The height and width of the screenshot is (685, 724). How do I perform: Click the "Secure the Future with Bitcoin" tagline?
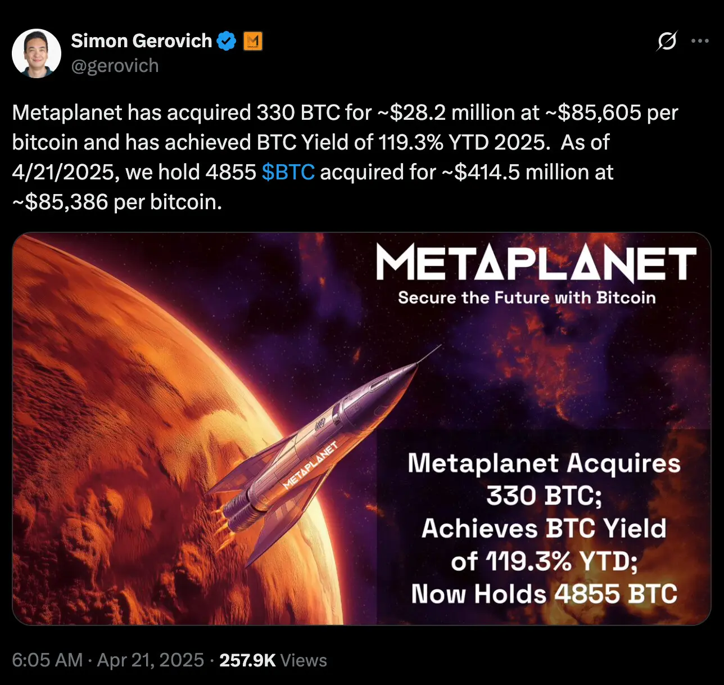527,298
